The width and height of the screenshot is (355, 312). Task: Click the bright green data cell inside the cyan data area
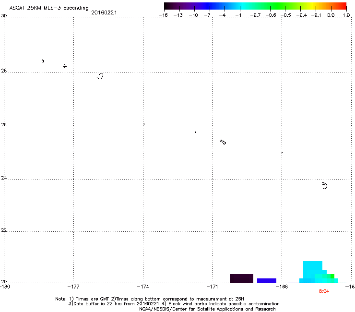pos(332,276)
